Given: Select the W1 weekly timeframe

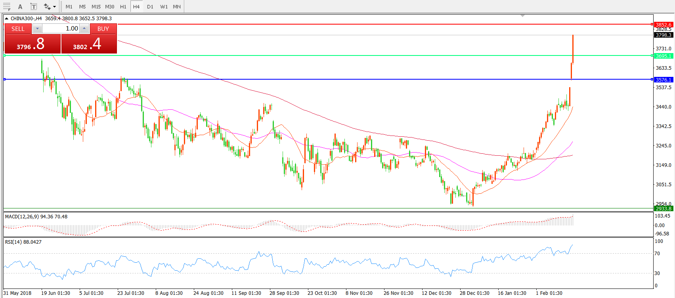Looking at the screenshot, I should click(x=164, y=7).
